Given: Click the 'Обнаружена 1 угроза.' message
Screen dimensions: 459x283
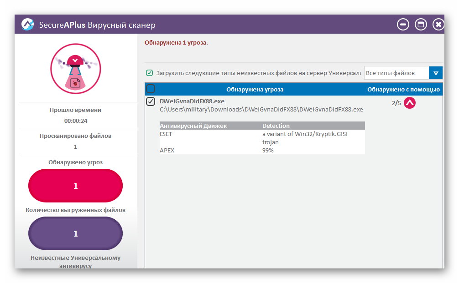Looking at the screenshot, I should [x=176, y=43].
